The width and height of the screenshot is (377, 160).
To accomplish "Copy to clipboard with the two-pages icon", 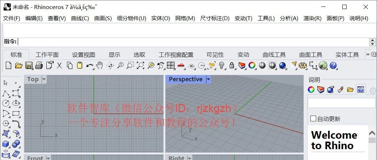I will [x=70, y=65].
